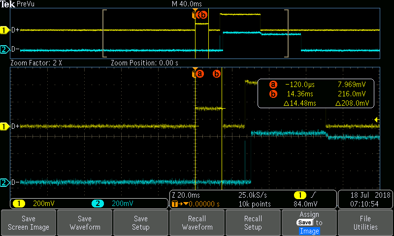Click the -120.0µs cursor a time value
Screen dimensions: 394x236
pyautogui.click(x=300, y=85)
